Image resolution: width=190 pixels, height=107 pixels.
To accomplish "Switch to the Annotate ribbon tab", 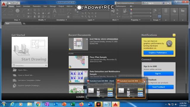I will [x=26, y=6].
